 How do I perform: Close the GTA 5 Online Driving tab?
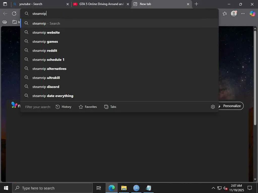coord(128,4)
